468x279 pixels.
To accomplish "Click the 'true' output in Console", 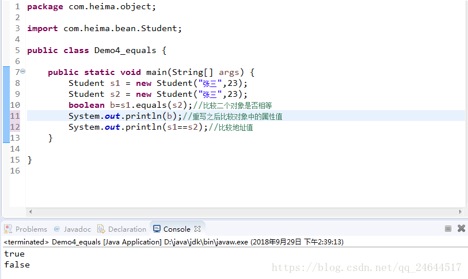I will pyautogui.click(x=14, y=254).
